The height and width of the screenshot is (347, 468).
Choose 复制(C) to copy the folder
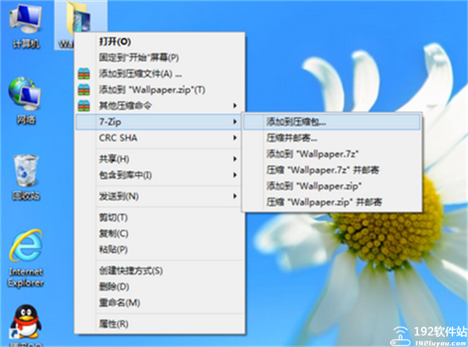click(x=160, y=233)
